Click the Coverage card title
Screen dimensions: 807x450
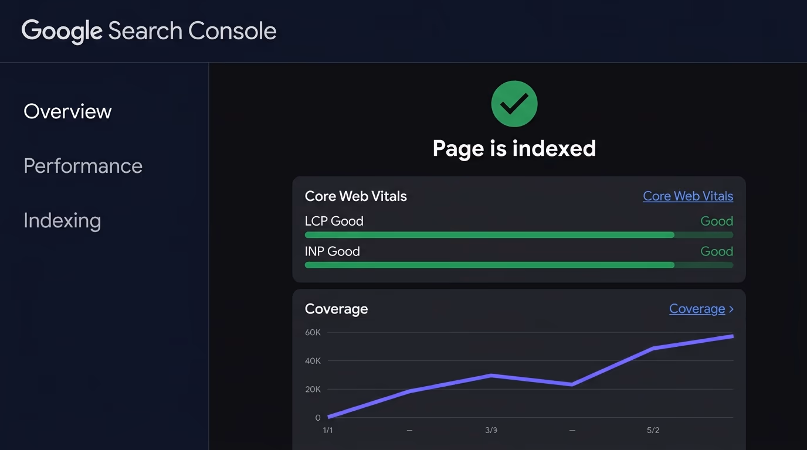click(337, 309)
